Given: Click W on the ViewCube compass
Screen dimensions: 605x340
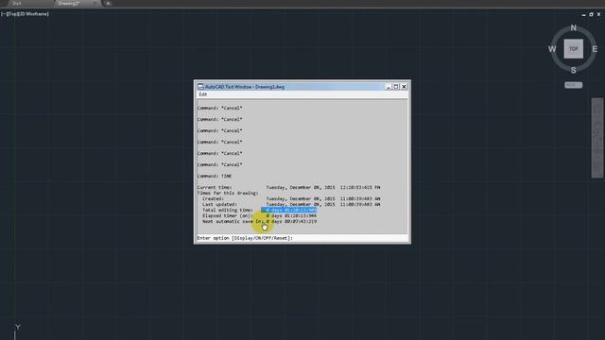Looking at the screenshot, I should click(552, 49).
